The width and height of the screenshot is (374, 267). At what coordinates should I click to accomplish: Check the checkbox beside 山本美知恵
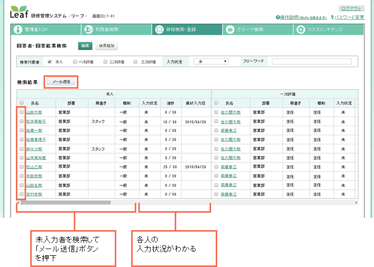pos(22,158)
